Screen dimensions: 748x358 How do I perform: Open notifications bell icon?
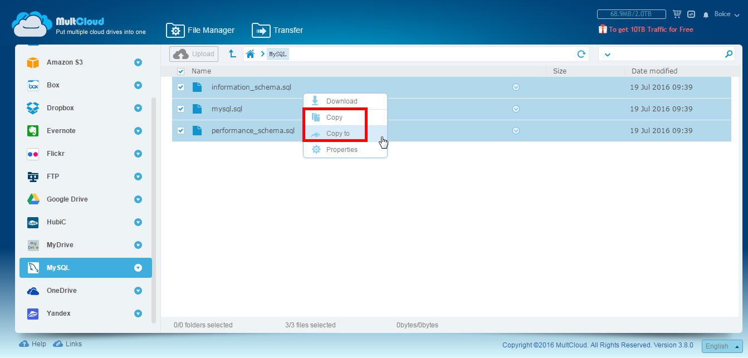pyautogui.click(x=706, y=14)
